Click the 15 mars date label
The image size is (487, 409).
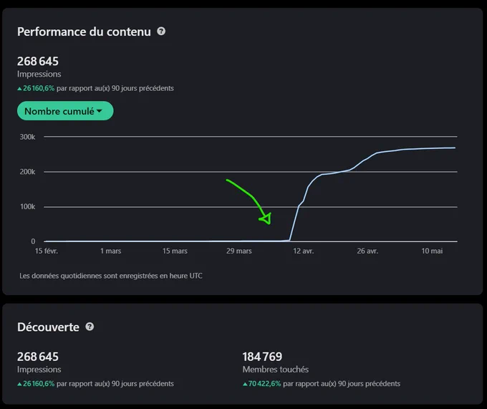pos(175,251)
